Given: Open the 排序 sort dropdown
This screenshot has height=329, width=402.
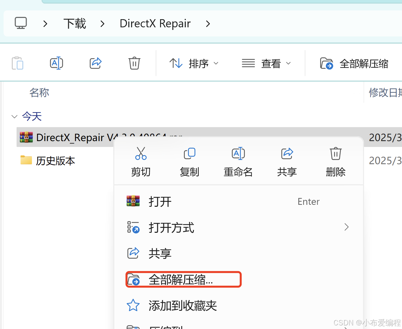Looking at the screenshot, I should point(194,63).
